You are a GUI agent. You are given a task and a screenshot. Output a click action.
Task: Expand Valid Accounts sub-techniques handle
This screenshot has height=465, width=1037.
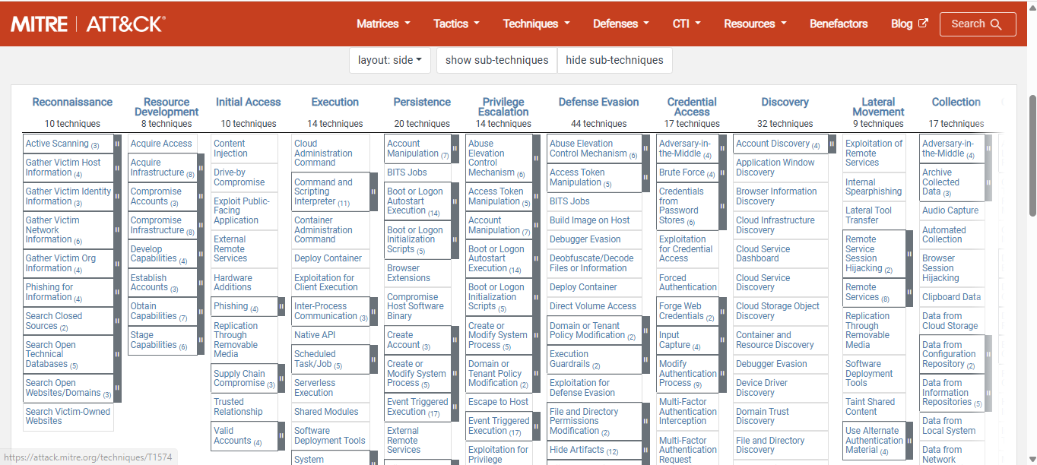281,436
